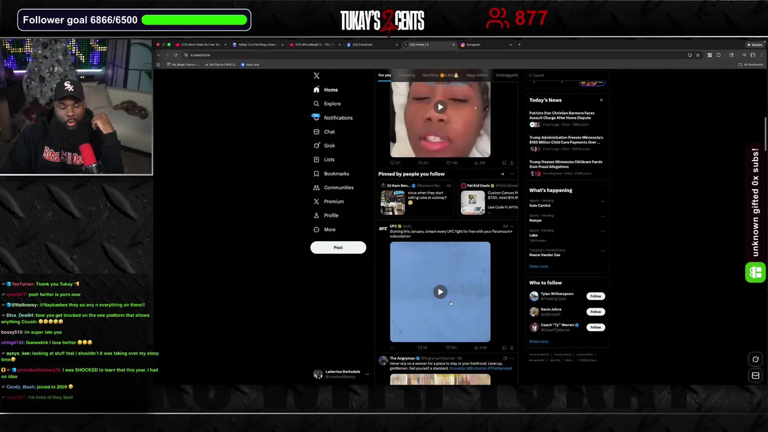Click the Communities people icon in sidebar
768x432 pixels.
coord(316,187)
